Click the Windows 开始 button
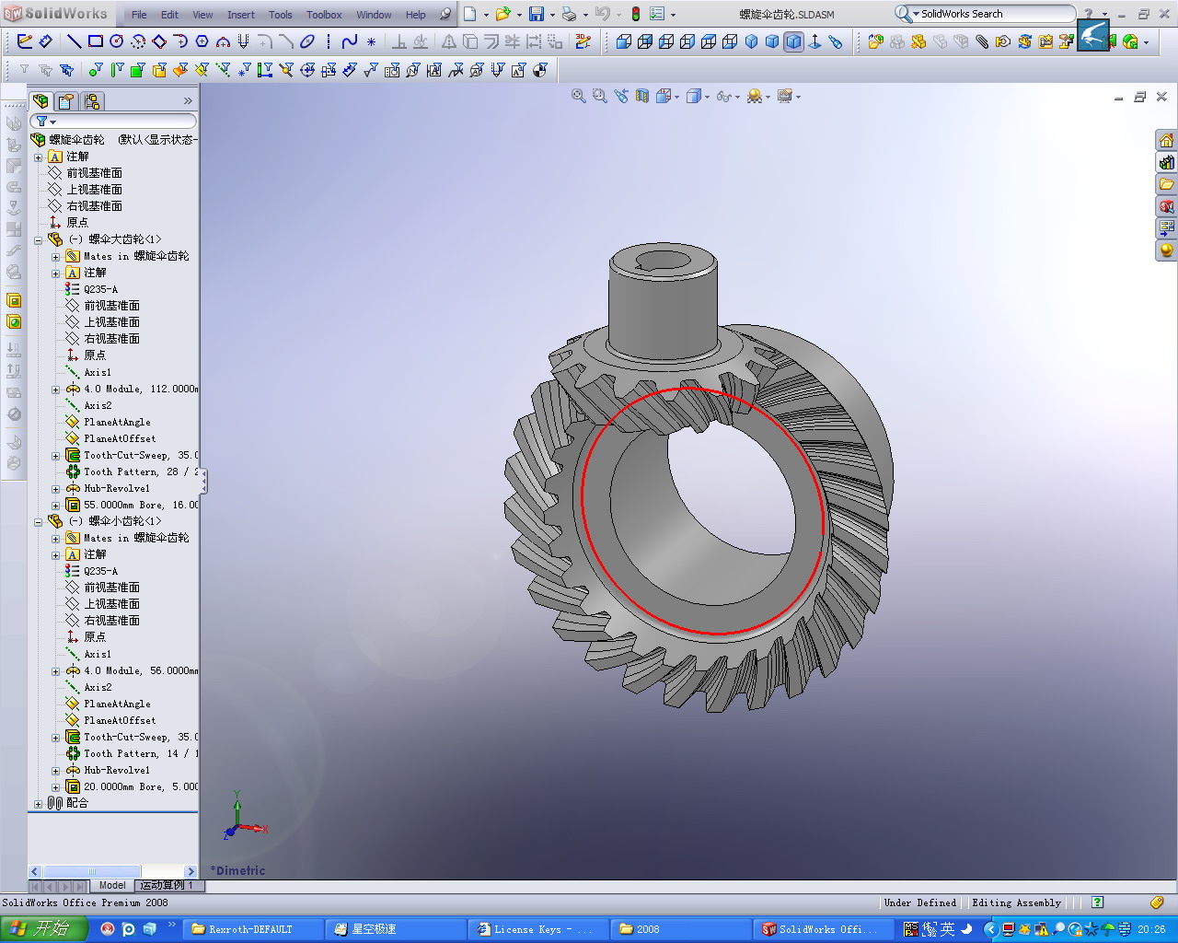This screenshot has width=1178, height=943. coord(41,928)
